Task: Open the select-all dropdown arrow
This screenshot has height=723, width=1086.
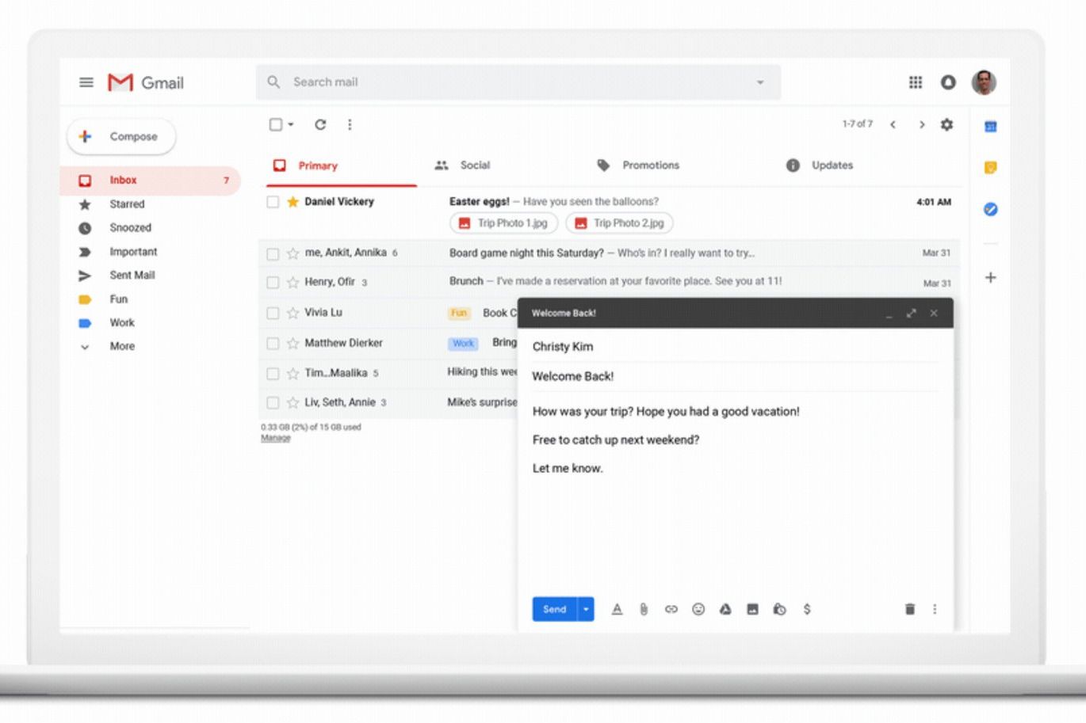Action: (x=291, y=124)
